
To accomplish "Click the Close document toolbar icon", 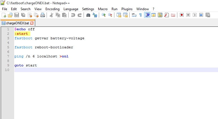I will [x=30, y=15].
